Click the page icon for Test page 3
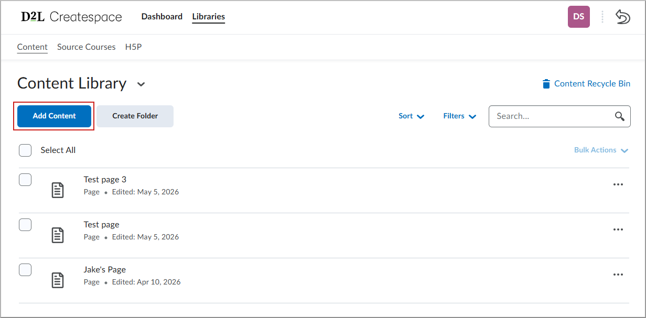 [x=58, y=190]
